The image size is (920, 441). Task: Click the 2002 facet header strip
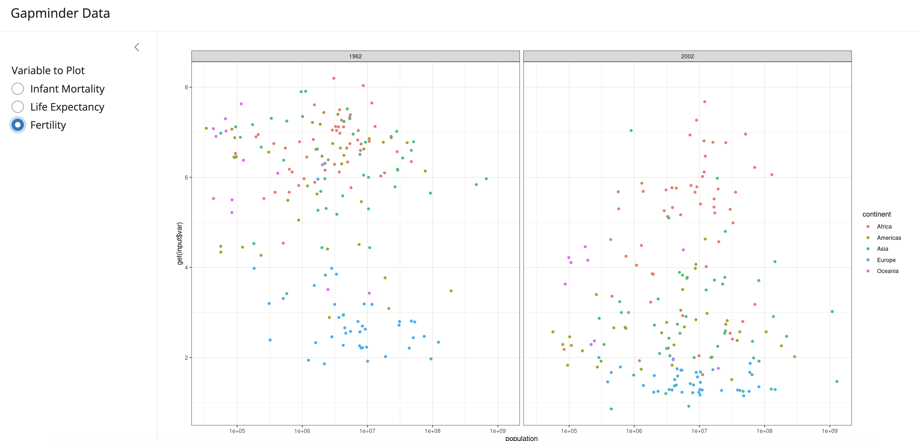[687, 56]
